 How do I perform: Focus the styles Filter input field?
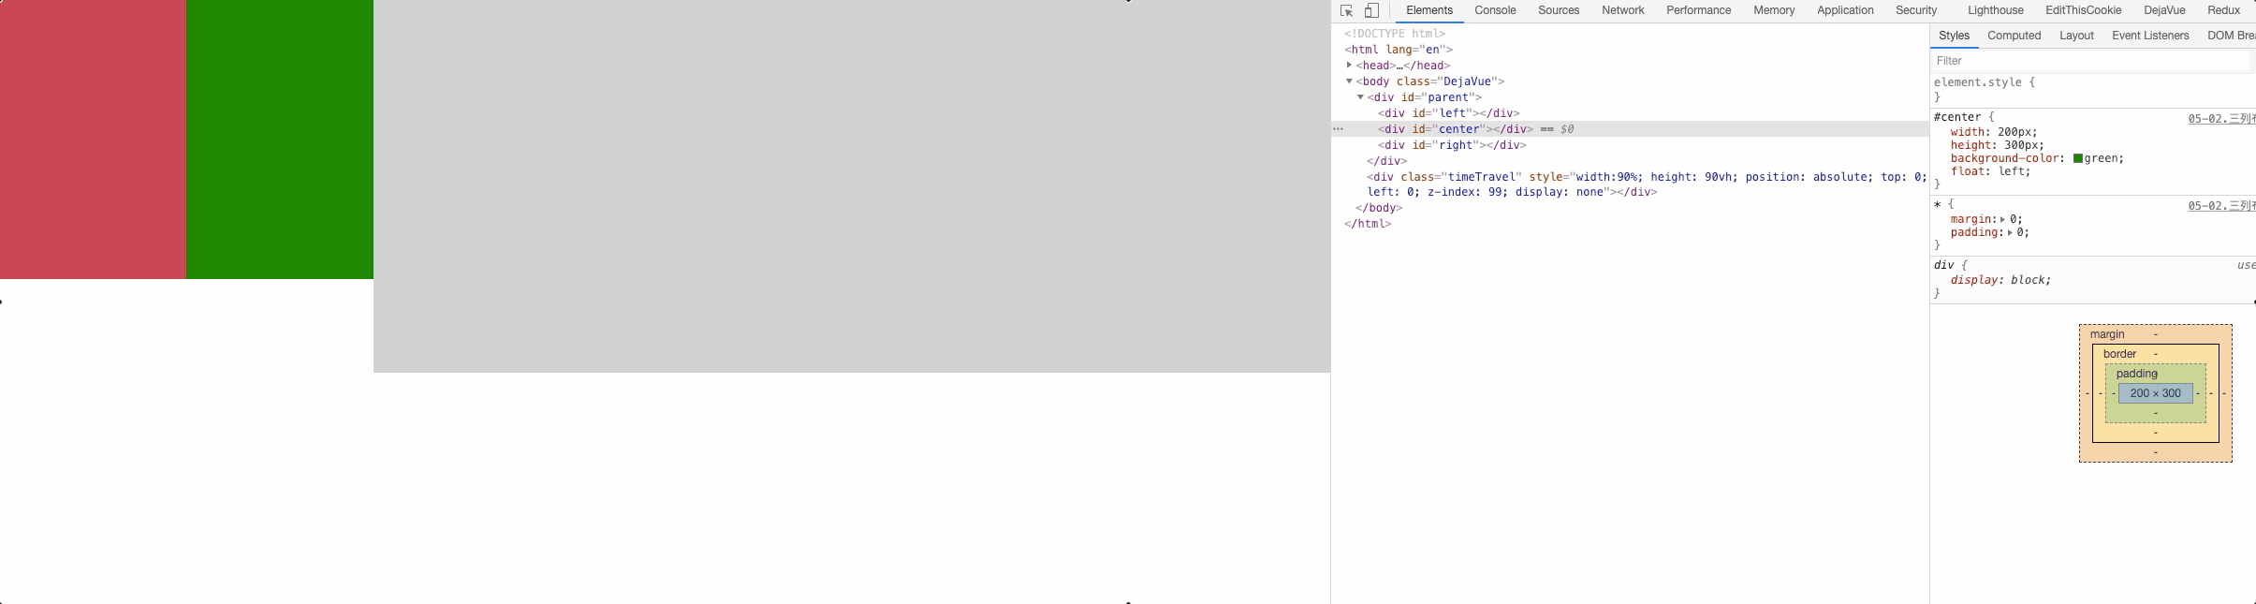[x=2089, y=61]
